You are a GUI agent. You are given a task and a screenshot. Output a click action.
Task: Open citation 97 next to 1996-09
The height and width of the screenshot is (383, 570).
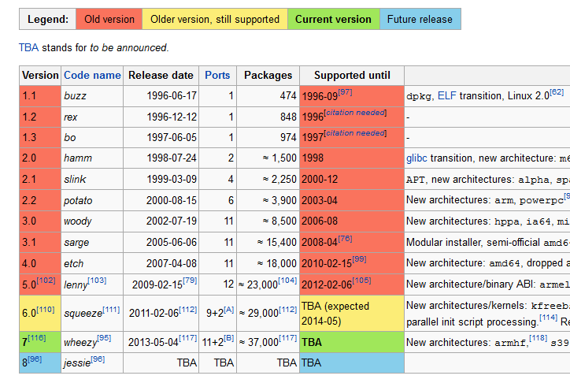pos(345,92)
